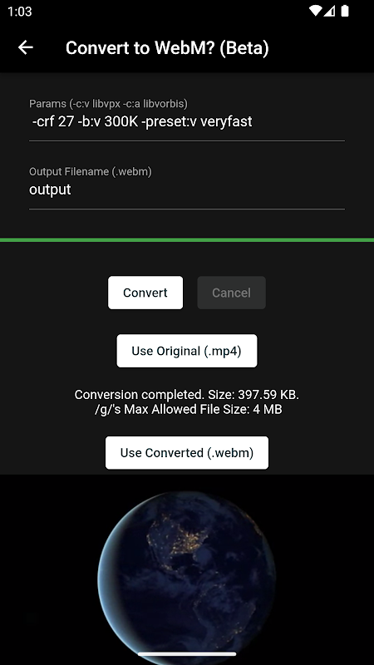The height and width of the screenshot is (665, 374).
Task: Start conversion with the Convert button
Action: click(x=145, y=293)
